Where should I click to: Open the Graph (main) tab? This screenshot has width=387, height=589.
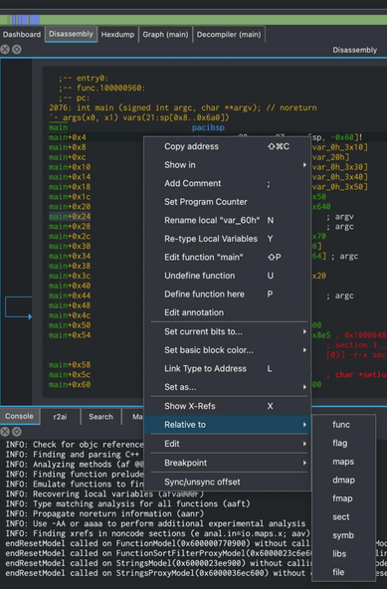pos(165,35)
